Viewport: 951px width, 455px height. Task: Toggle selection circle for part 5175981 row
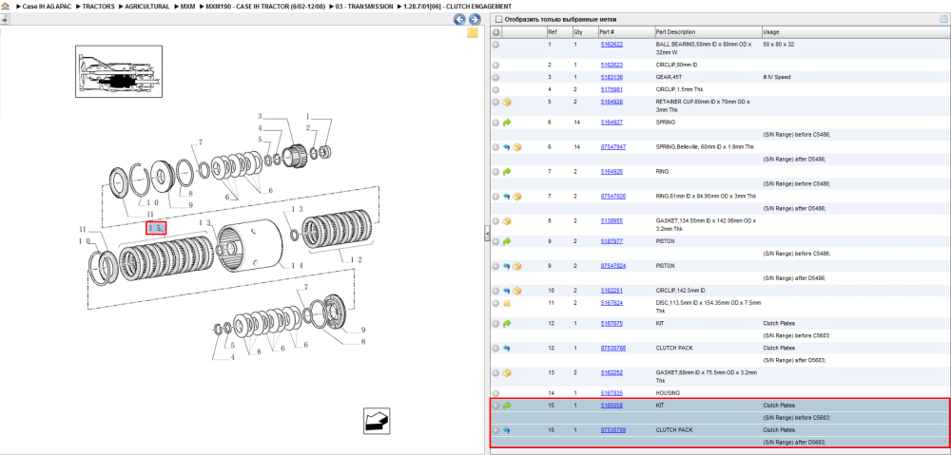coord(495,89)
